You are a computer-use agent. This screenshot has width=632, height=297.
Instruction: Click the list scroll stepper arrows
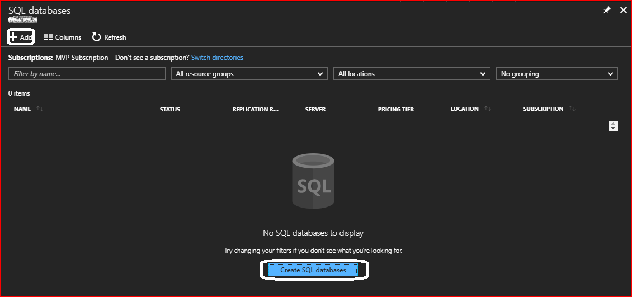(613, 126)
